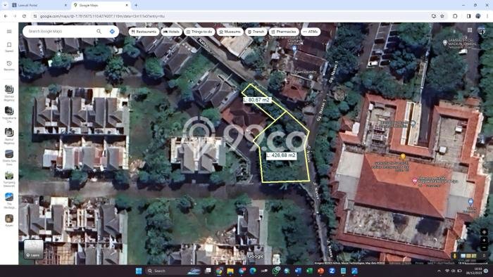Image resolution: width=493 pixels, height=277 pixels.
Task: Zoom in with the plus button
Action: coord(485,240)
